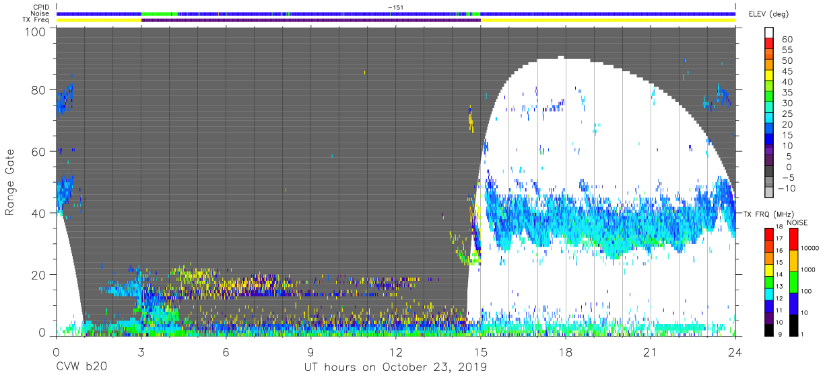
Task: Click the TX Freq row label
Action: click(36, 20)
